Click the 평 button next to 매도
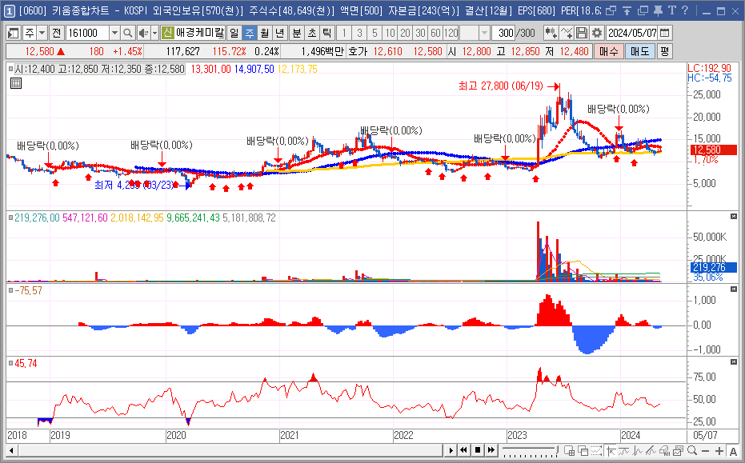This screenshot has width=745, height=463. (x=664, y=51)
